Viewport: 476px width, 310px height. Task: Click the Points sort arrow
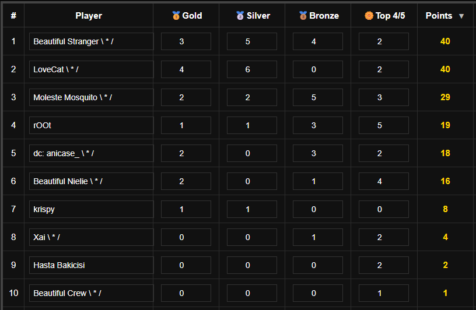(461, 16)
